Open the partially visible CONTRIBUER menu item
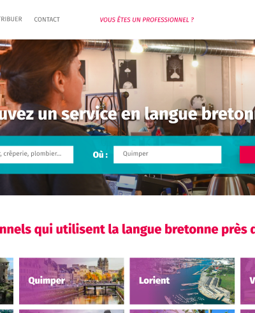This screenshot has height=313, width=255. click(11, 19)
